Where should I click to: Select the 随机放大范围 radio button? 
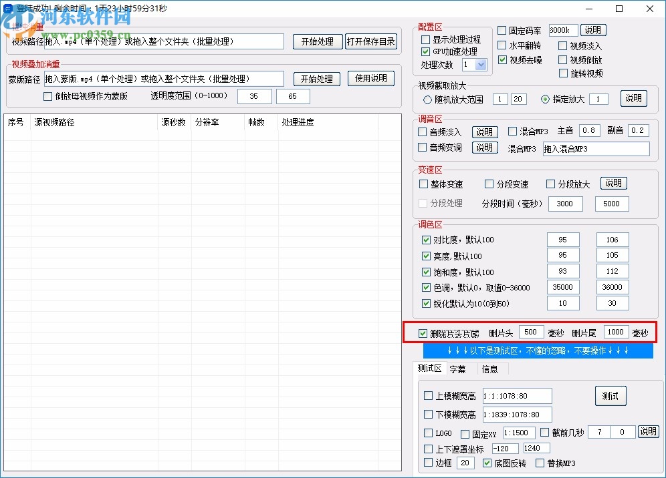coord(426,99)
